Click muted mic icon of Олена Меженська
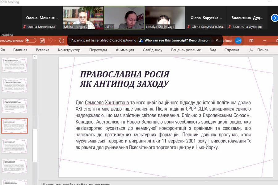Viewport: 278px width, 185px height. 24,27
